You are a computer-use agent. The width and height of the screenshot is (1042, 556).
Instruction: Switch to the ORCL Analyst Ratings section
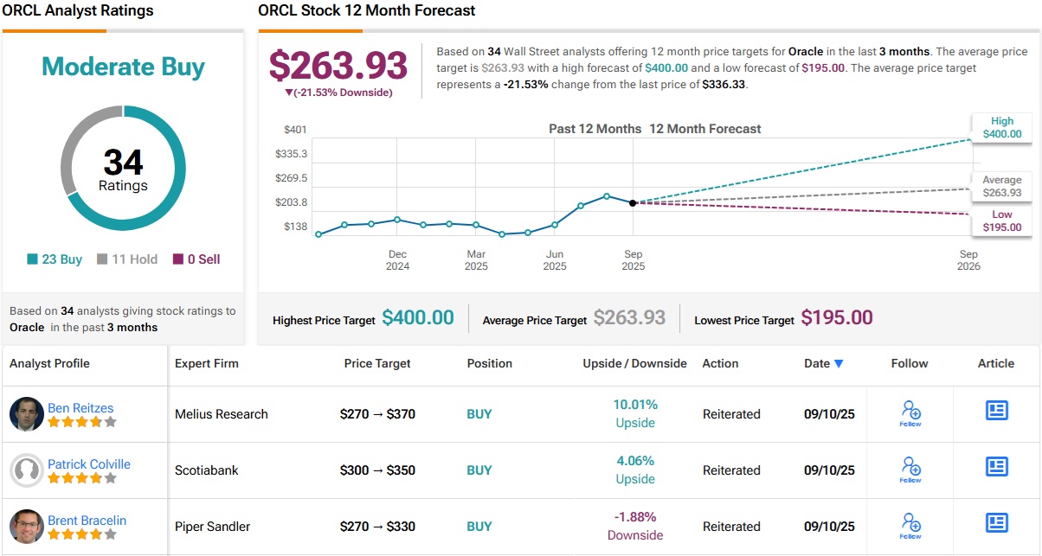pyautogui.click(x=78, y=10)
